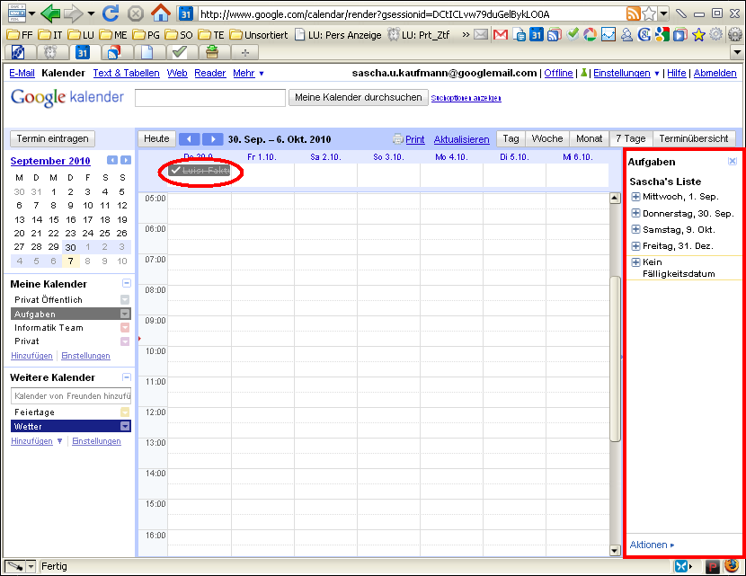Click the Abmelden link

click(x=715, y=74)
